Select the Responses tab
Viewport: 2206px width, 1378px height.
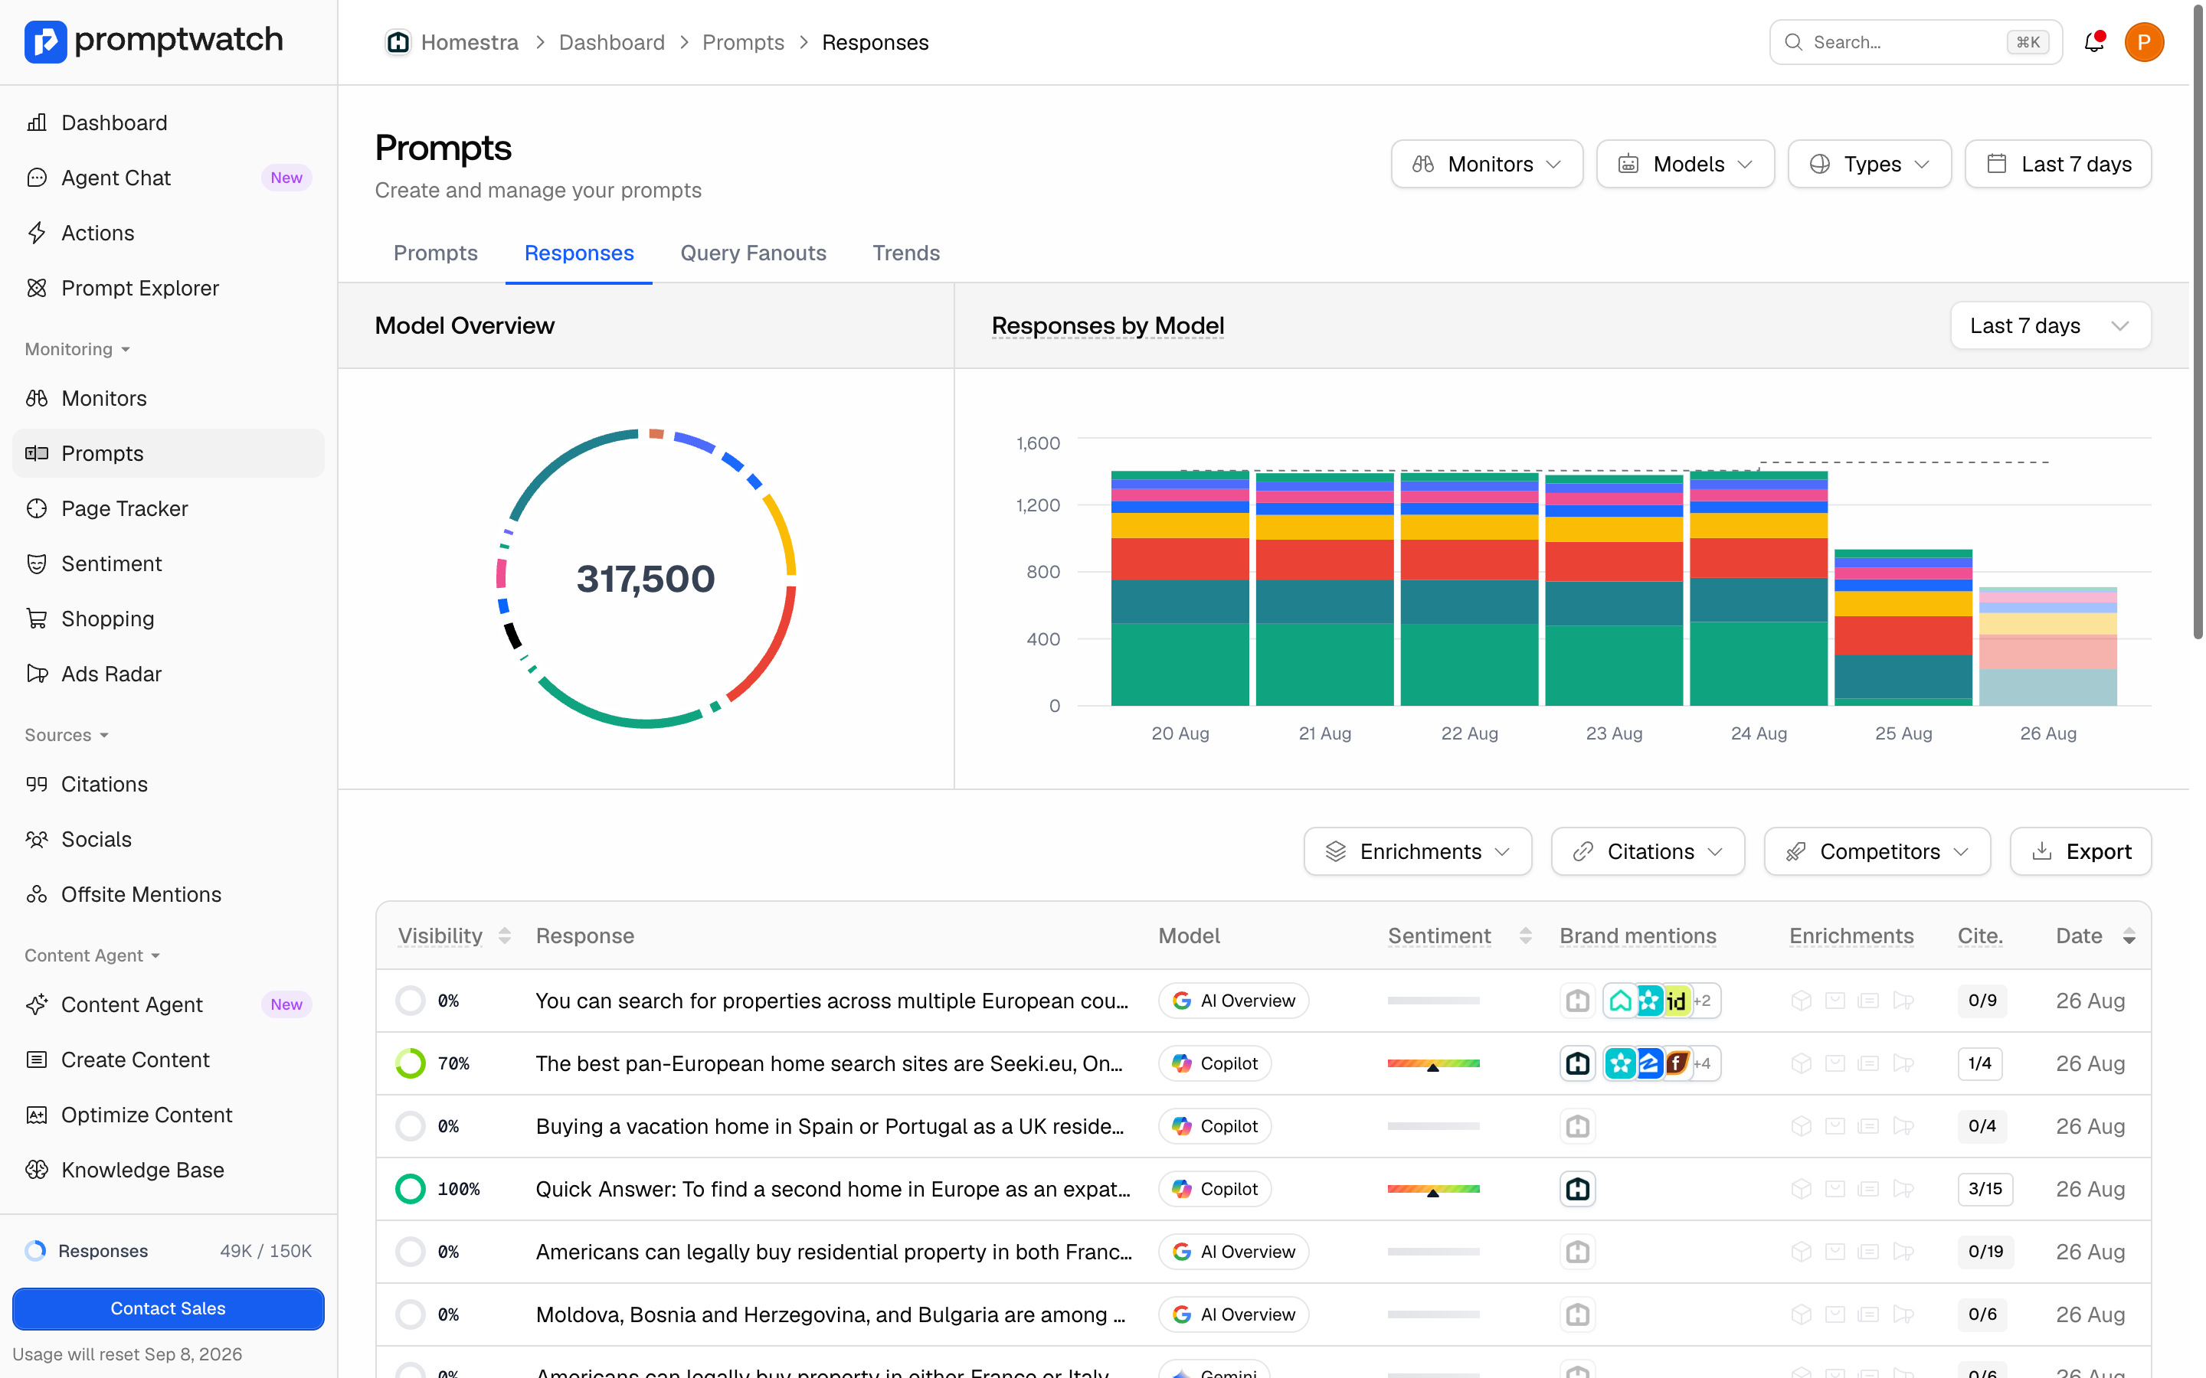coord(579,253)
